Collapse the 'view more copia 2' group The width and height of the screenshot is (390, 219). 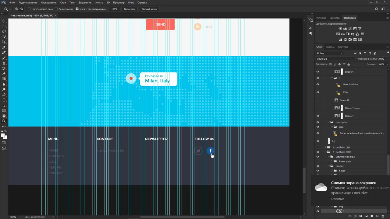328,157
